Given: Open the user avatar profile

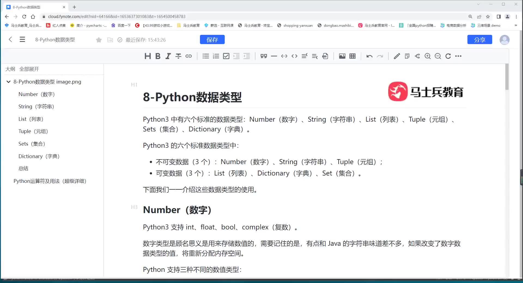Looking at the screenshot, I should pos(504,40).
